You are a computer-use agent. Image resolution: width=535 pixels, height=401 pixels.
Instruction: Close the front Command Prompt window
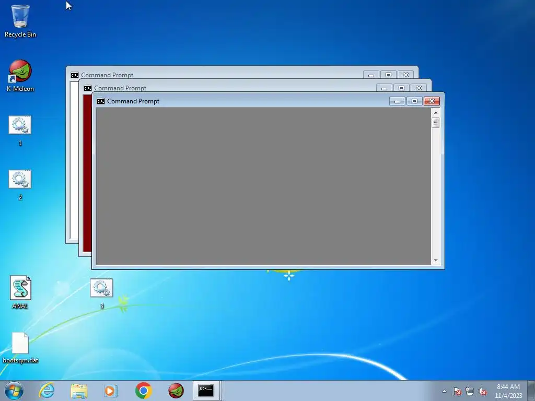432,101
